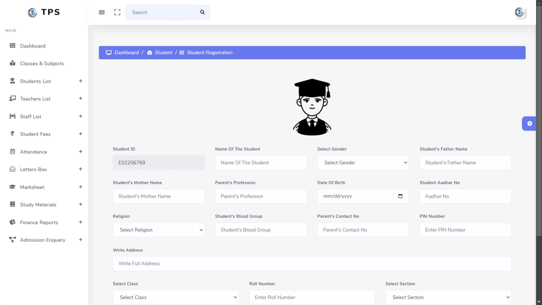
Task: Click the student graduate avatar image
Action: click(312, 107)
